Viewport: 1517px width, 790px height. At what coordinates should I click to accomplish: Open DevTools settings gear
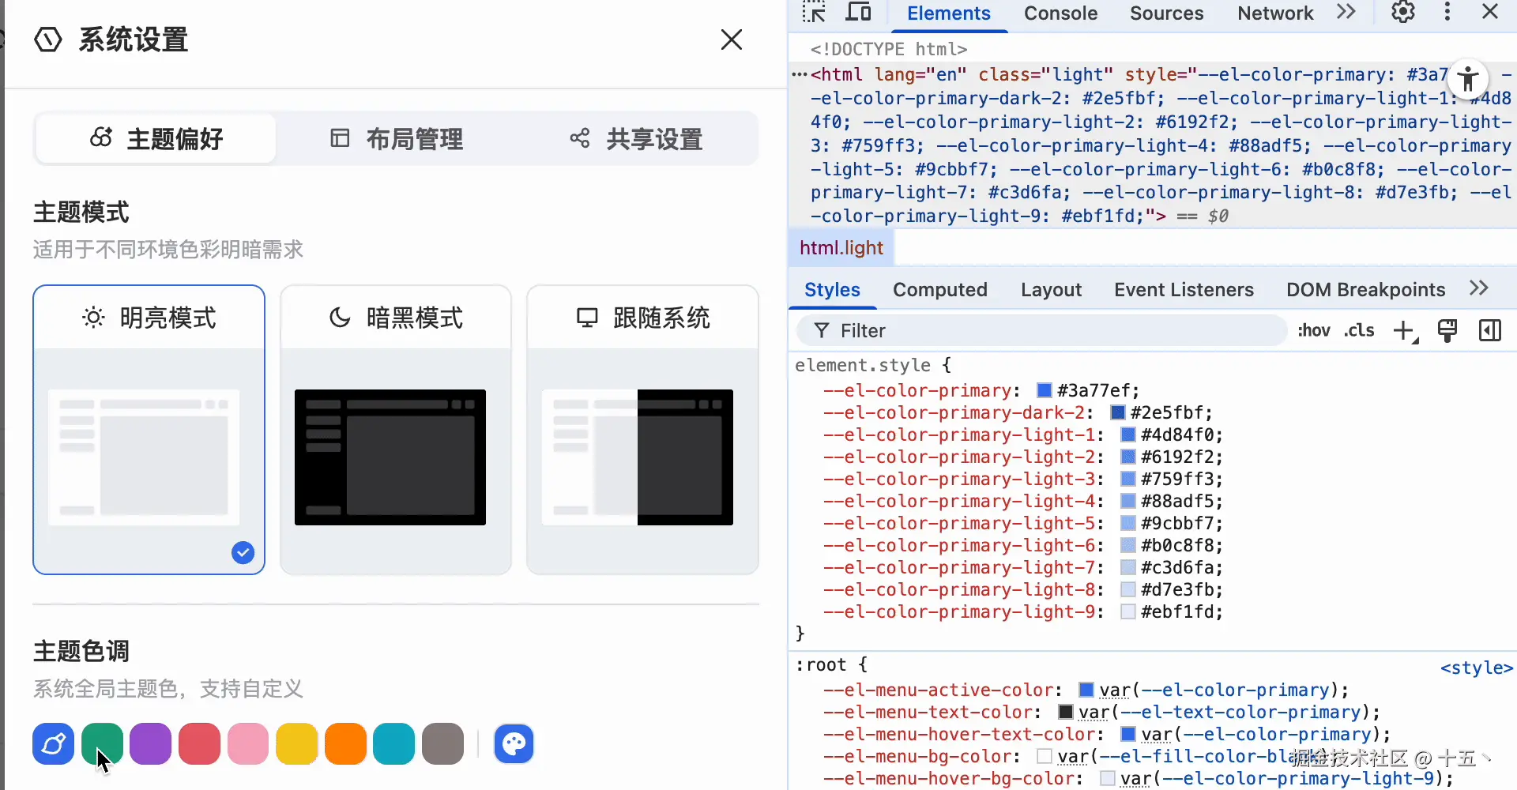click(1404, 12)
